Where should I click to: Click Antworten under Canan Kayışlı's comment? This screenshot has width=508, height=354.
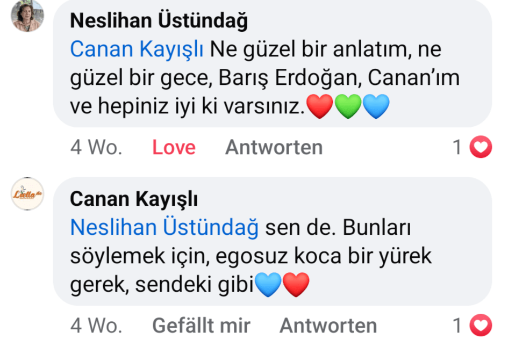click(328, 326)
